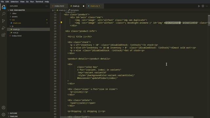The width and height of the screenshot is (210, 118).
Task: Click the template breadcrumb segment
Action: (73, 10)
